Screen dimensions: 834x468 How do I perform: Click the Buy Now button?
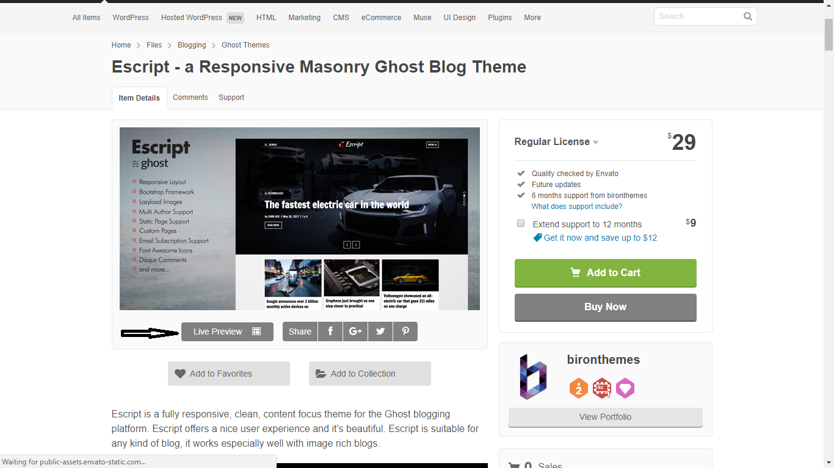[x=606, y=307]
